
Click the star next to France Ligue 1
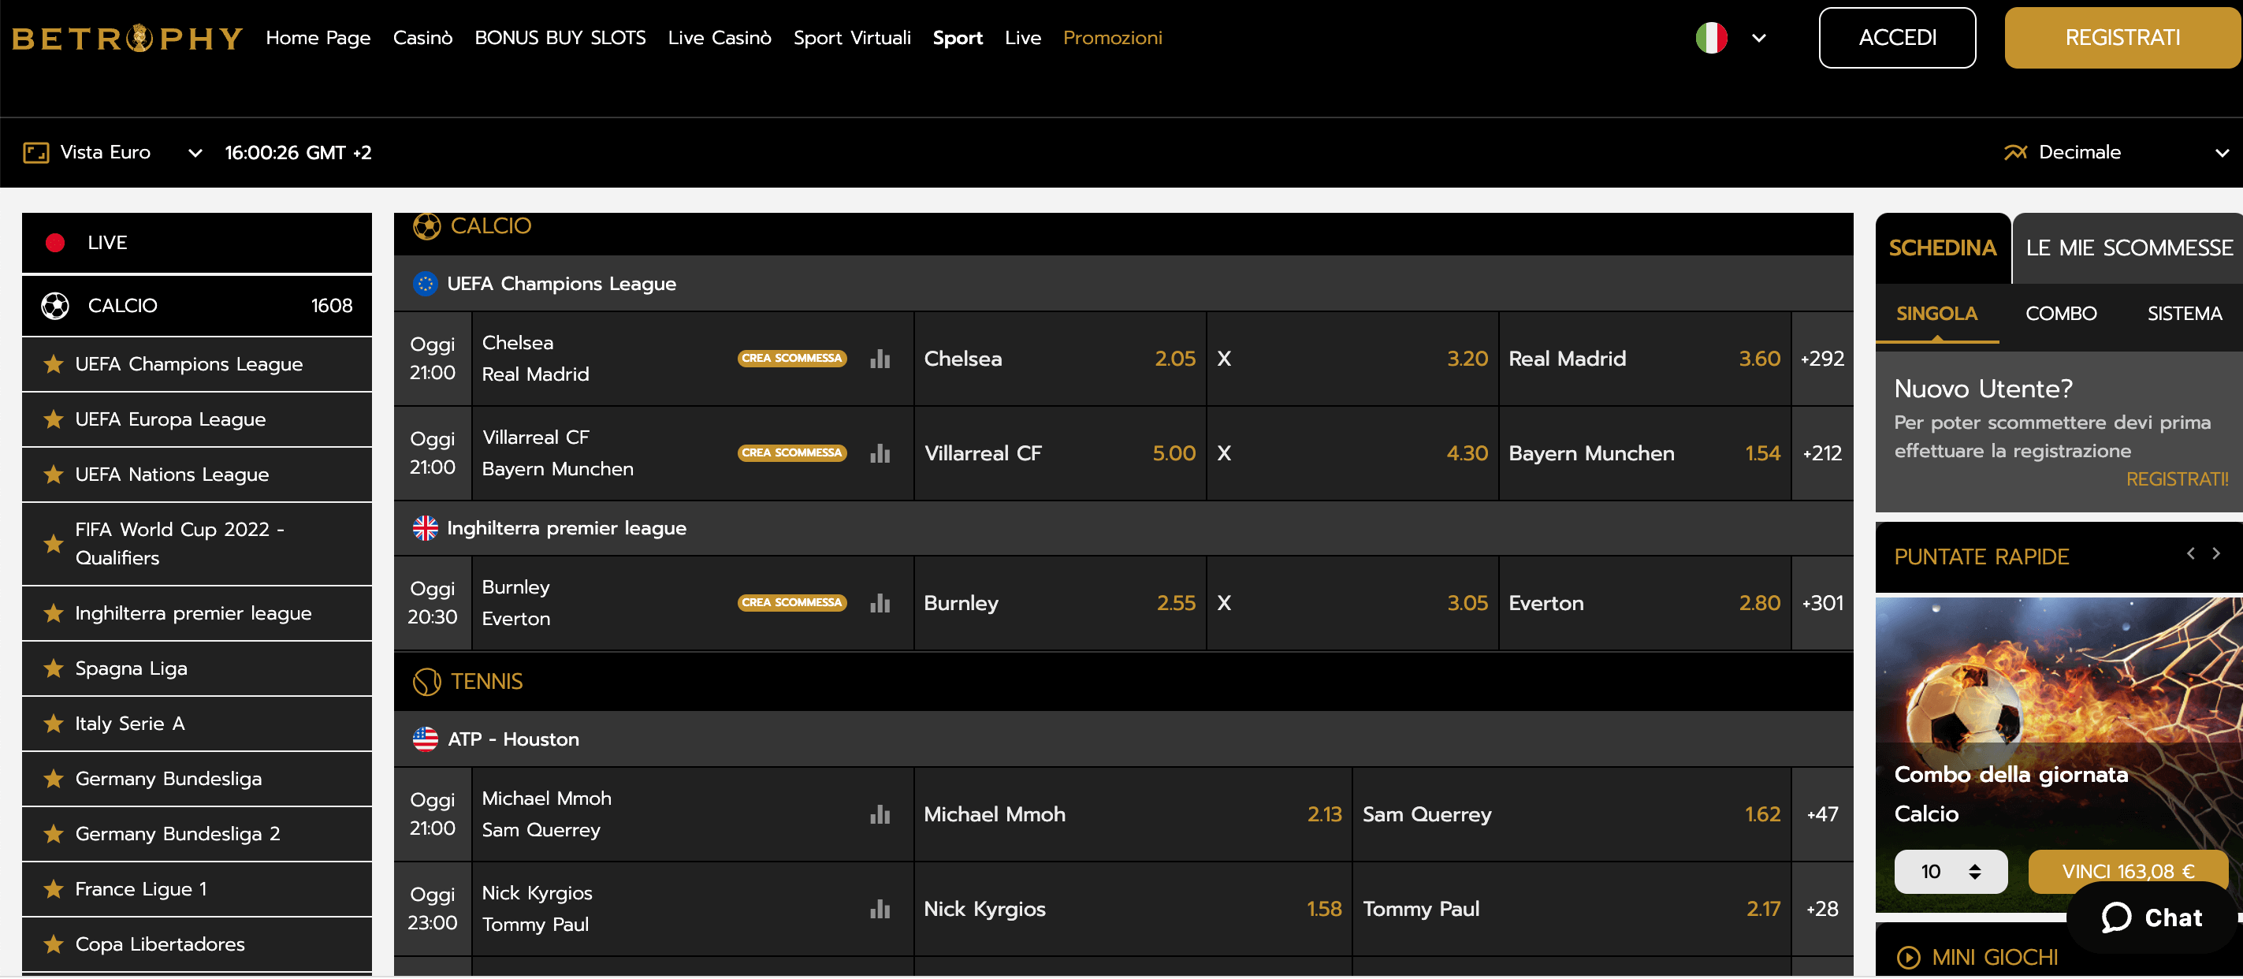53,889
